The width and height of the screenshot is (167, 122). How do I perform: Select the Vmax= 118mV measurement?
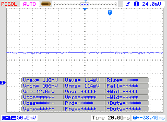coord(42,80)
